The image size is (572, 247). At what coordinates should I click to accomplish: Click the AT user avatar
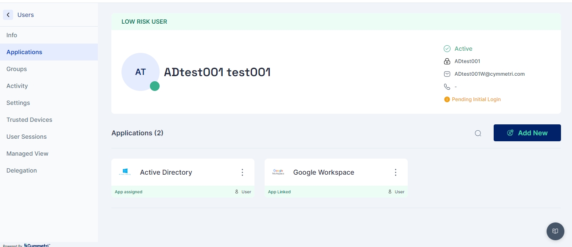tap(141, 72)
